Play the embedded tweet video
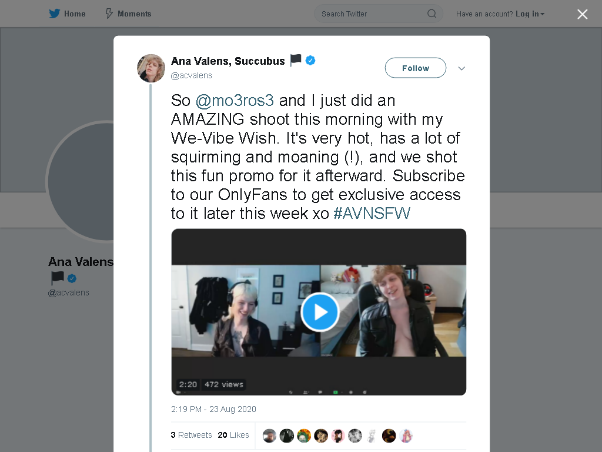 coord(320,312)
